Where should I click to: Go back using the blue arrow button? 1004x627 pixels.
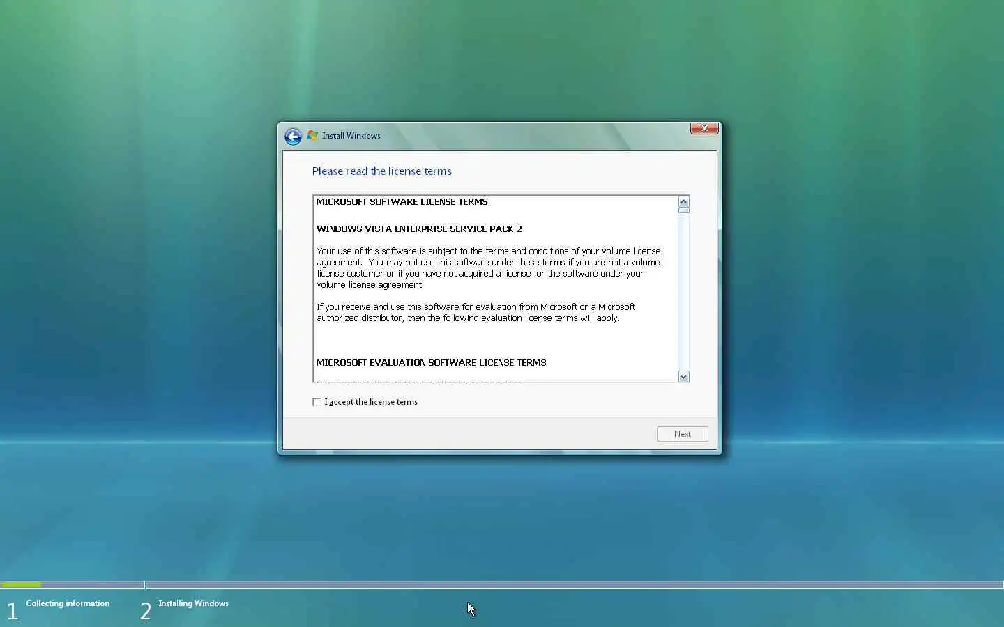[293, 137]
